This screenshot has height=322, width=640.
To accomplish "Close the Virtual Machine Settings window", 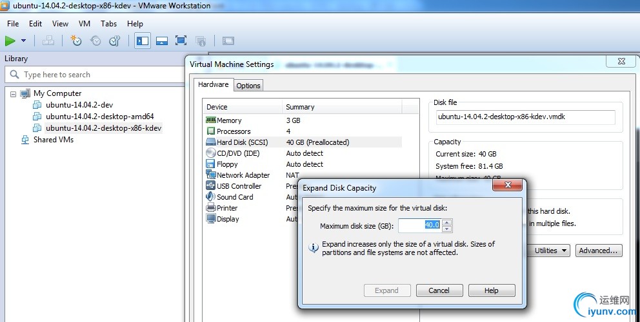I will 621,61.
